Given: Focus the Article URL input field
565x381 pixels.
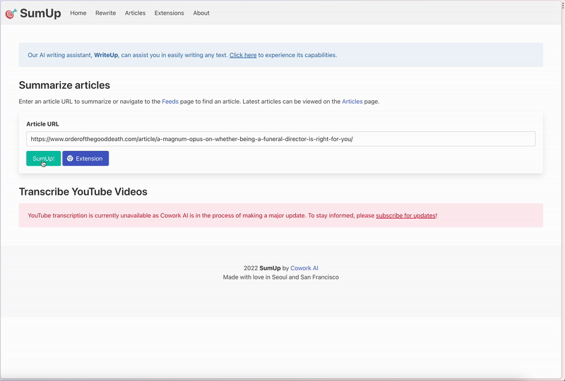Looking at the screenshot, I should click(x=280, y=139).
